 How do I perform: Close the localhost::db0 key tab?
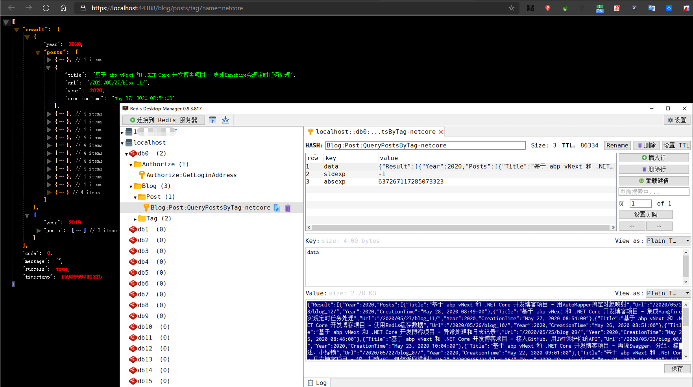click(x=441, y=132)
